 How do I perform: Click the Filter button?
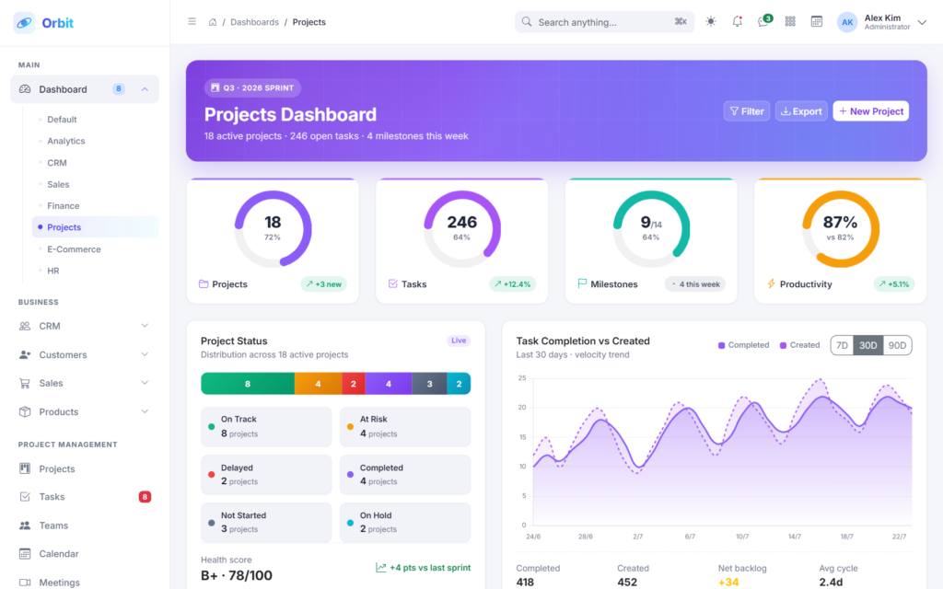pyautogui.click(x=746, y=111)
